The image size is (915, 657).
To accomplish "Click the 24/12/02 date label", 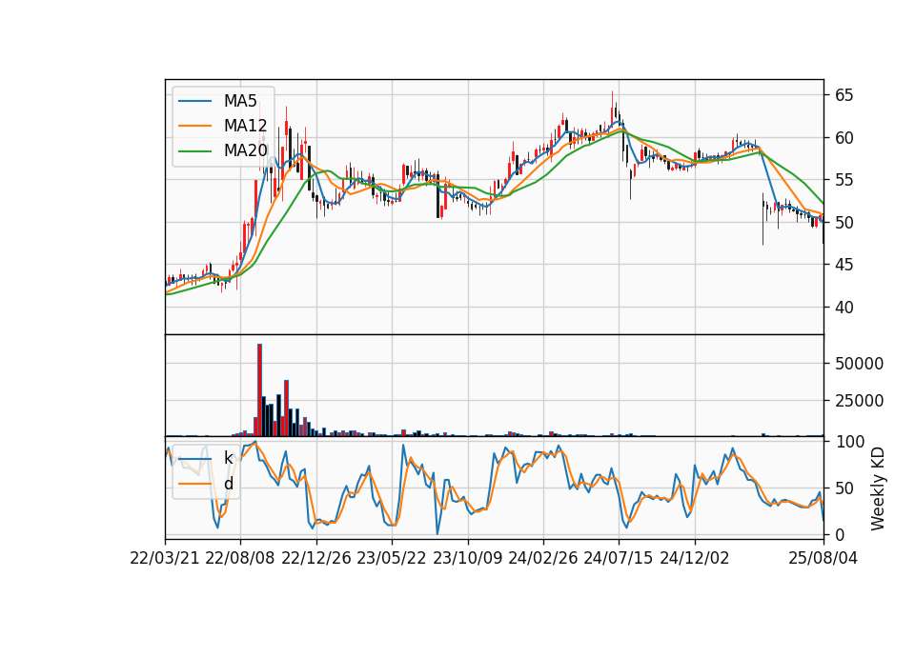I will pyautogui.click(x=695, y=558).
